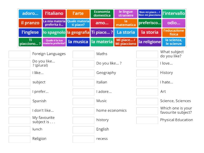The width and height of the screenshot is (204, 153).
Task: Click the 'il pranzo' tile
Action: [x=30, y=23]
